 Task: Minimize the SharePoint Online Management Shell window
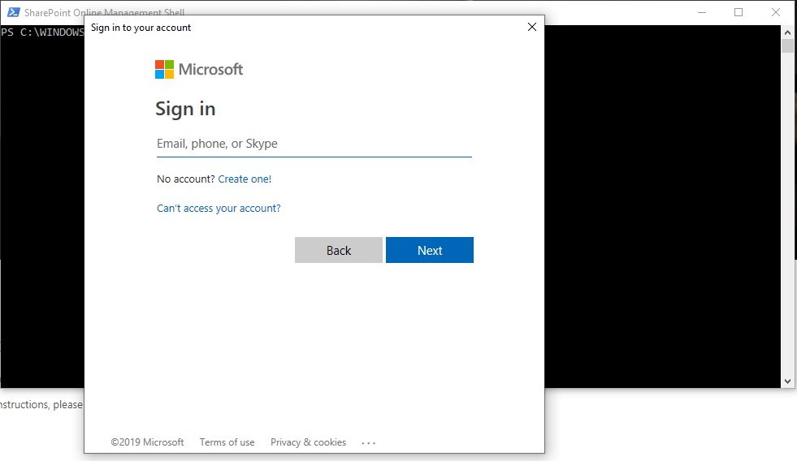702,12
